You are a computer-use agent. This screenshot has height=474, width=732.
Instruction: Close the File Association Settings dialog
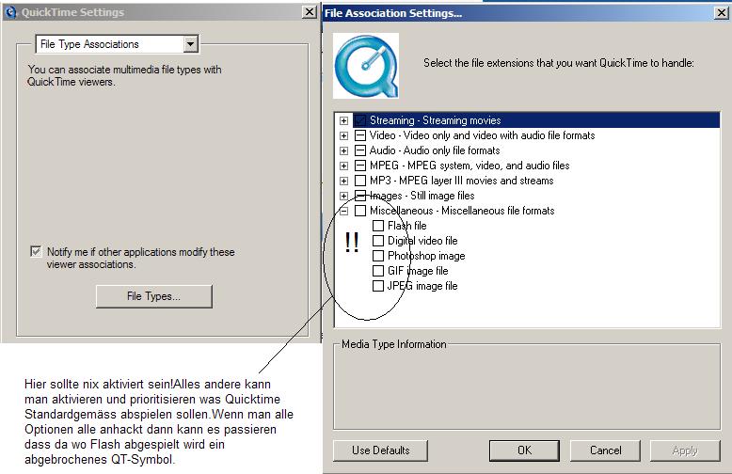pos(722,12)
